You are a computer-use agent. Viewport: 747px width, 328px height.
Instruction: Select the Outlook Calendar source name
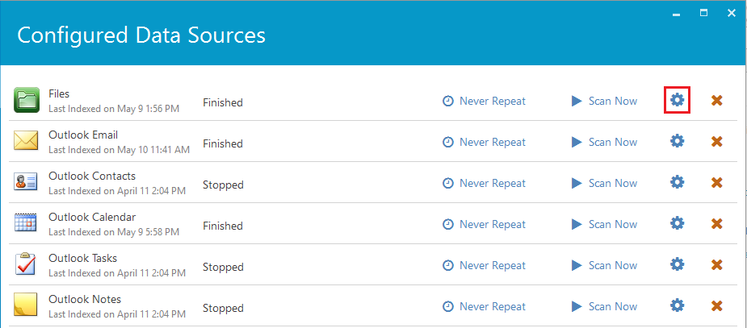coord(92,218)
